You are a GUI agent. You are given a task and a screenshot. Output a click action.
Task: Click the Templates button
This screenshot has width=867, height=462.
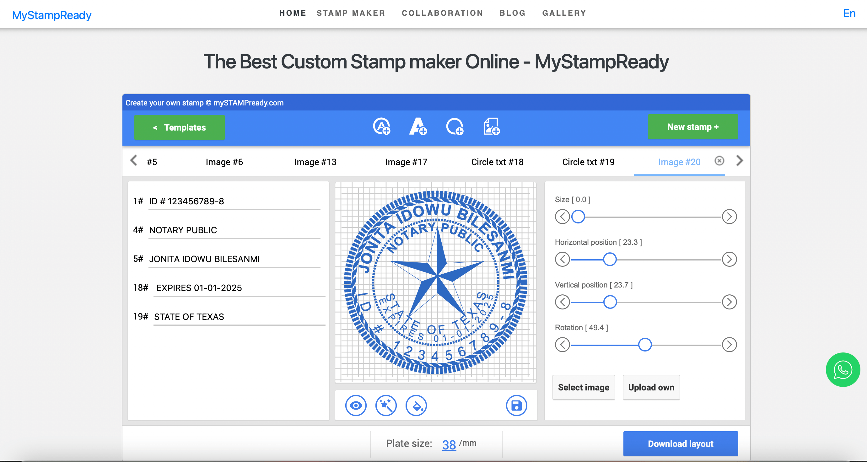point(180,127)
